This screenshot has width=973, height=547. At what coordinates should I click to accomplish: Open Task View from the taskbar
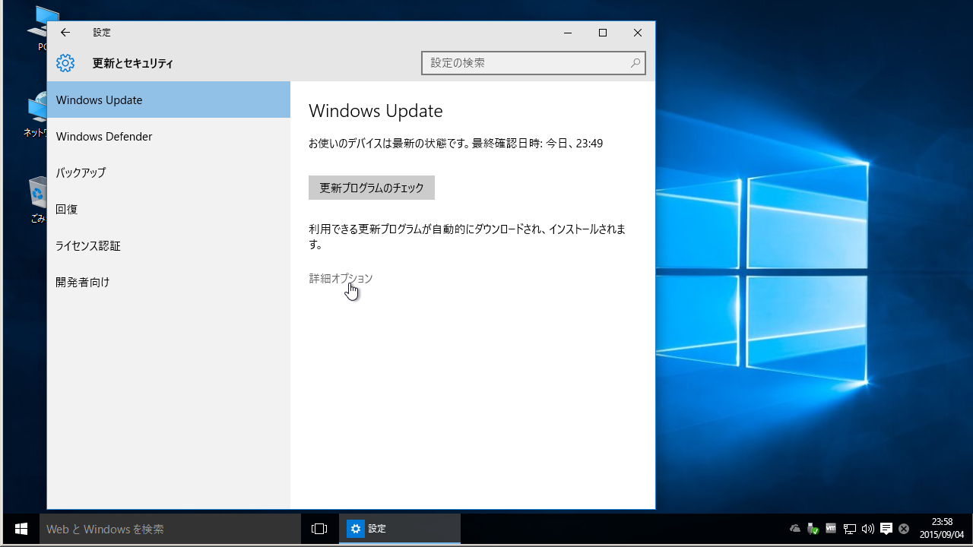[x=319, y=529]
